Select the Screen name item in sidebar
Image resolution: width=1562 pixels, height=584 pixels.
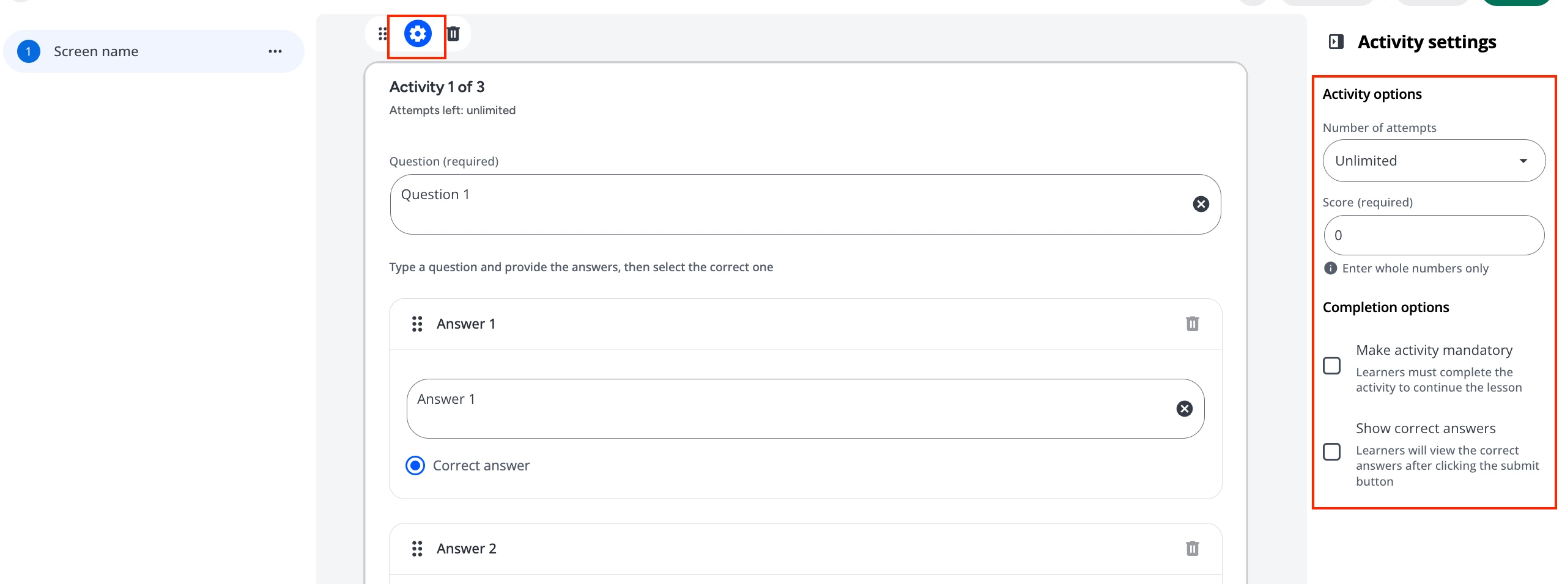point(96,51)
